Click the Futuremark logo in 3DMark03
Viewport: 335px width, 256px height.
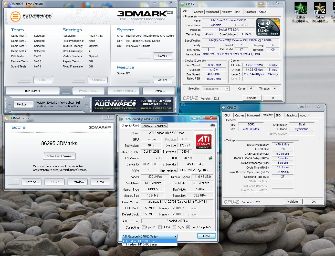31,16
